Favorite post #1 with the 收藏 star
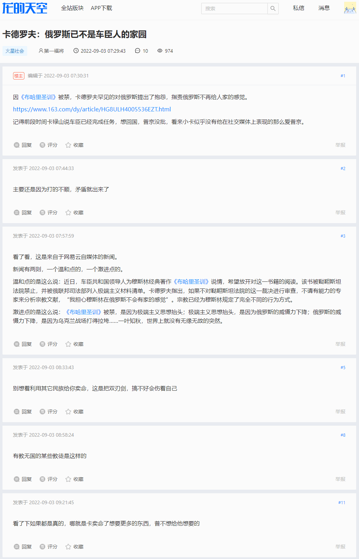 (x=74, y=145)
